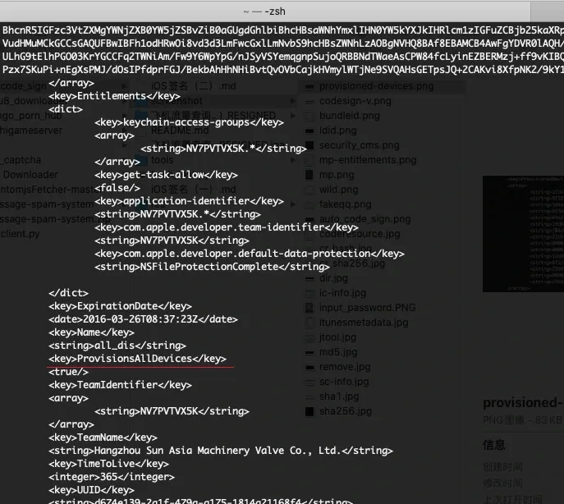Click the auto_code_sign.png file icon
The width and height of the screenshot is (564, 504).
pos(310,219)
